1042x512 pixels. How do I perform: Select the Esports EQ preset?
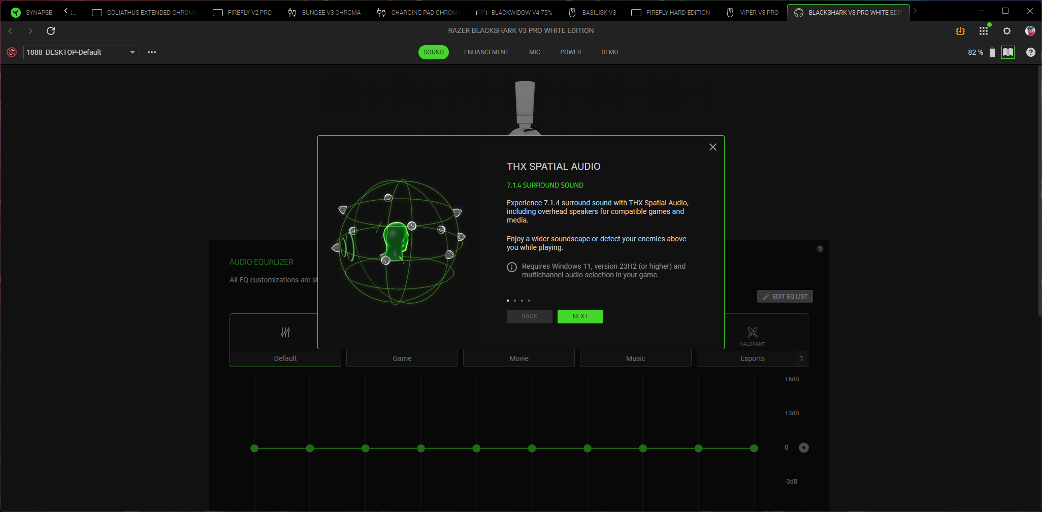pos(753,340)
